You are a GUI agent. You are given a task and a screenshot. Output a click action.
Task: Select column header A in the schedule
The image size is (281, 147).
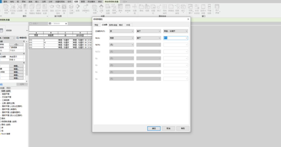coord(36,33)
